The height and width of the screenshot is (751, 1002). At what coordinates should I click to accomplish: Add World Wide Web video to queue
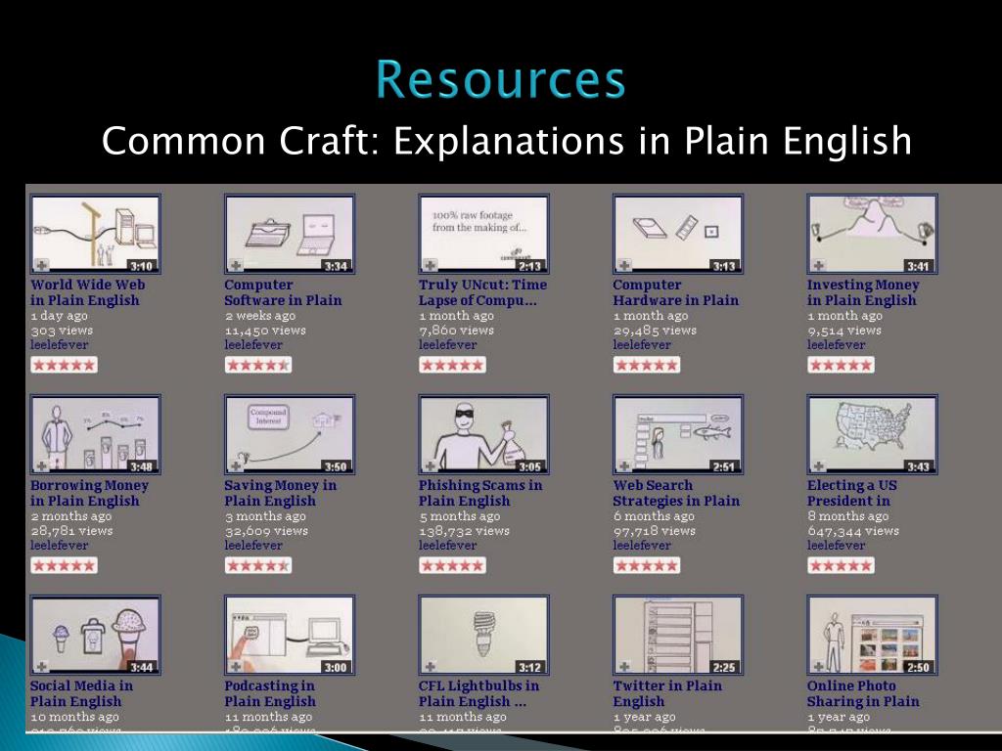click(41, 264)
